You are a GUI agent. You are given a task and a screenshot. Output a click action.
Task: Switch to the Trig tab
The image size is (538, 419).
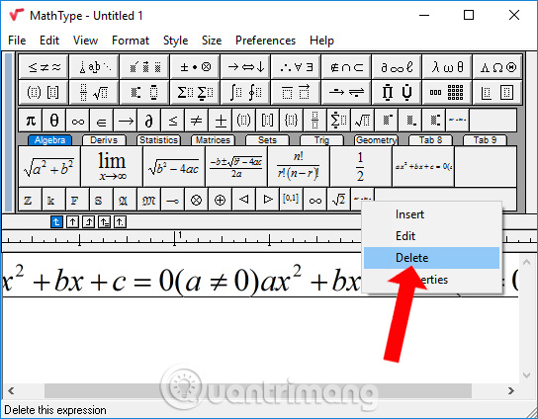(321, 140)
